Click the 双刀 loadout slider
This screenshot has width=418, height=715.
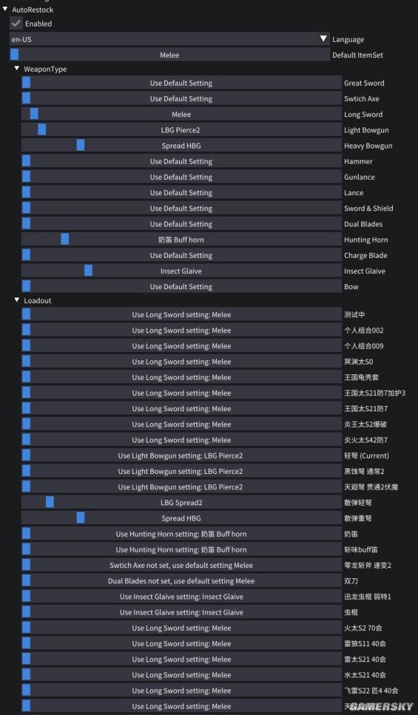(x=181, y=581)
